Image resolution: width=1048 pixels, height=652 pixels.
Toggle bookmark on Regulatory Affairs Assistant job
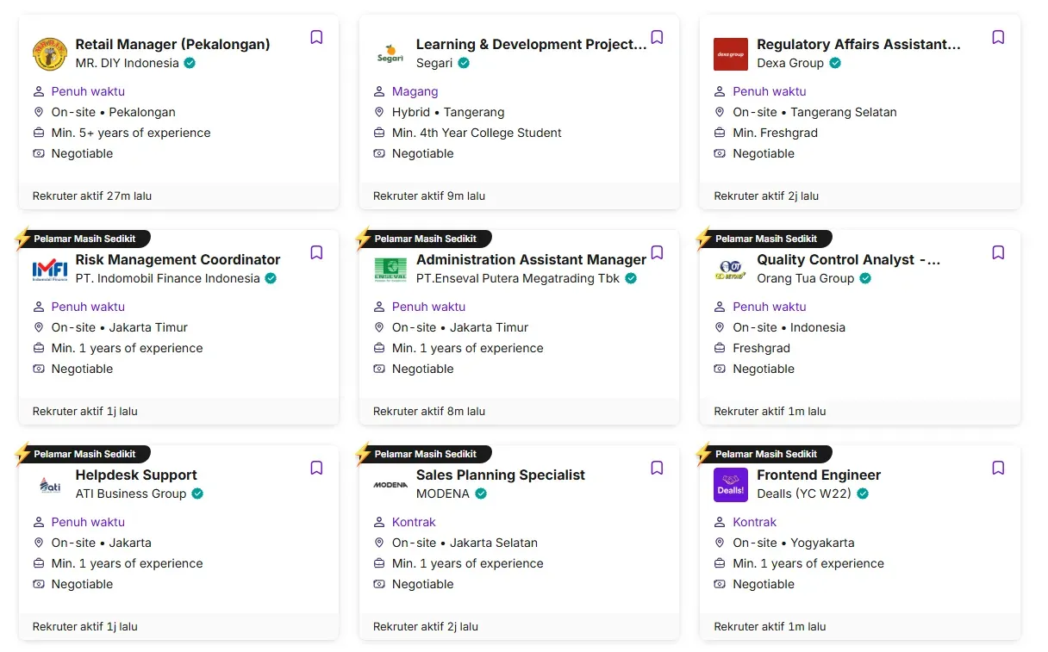point(998,37)
